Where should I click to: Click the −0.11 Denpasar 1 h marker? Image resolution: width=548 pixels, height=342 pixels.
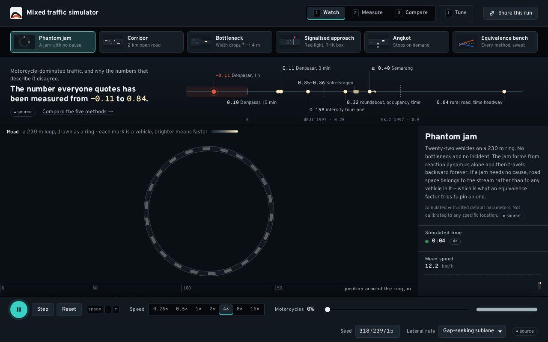pos(214,91)
